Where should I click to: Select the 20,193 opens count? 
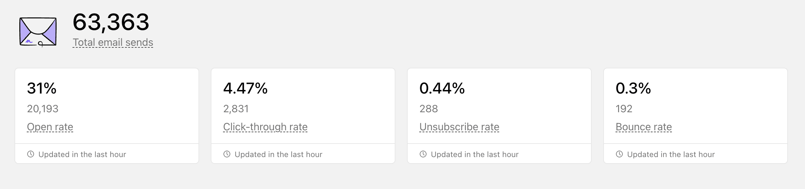[x=43, y=109]
